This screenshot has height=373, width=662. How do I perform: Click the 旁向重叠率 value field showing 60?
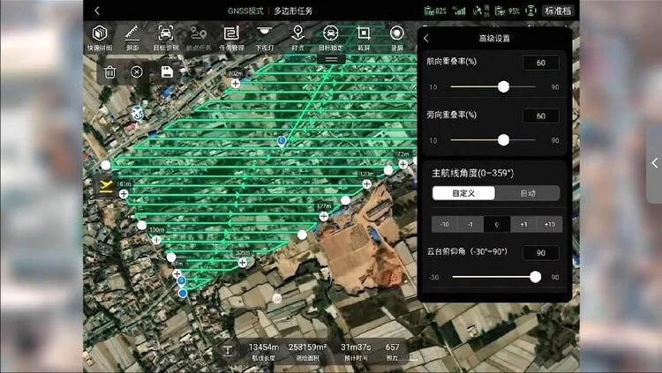(540, 116)
